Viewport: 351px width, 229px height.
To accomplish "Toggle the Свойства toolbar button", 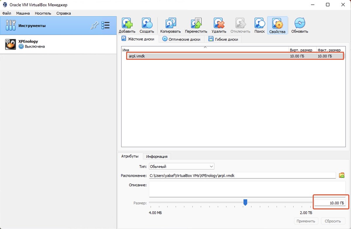I will click(277, 25).
